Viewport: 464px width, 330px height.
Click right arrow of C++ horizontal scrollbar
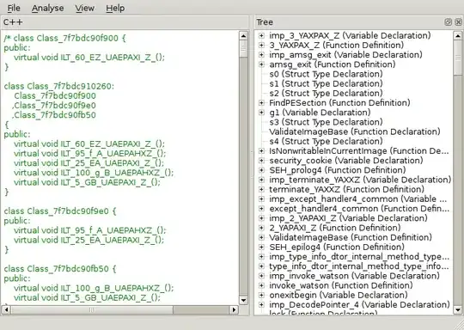235,310
